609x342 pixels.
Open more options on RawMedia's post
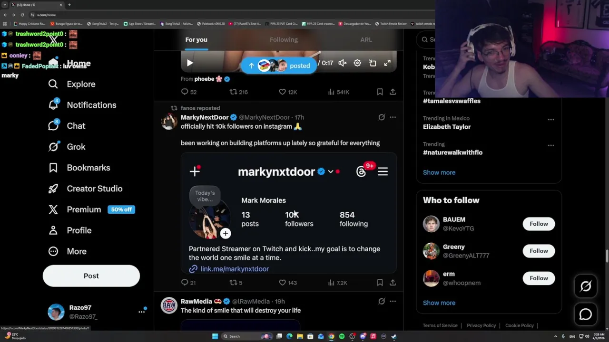(393, 301)
